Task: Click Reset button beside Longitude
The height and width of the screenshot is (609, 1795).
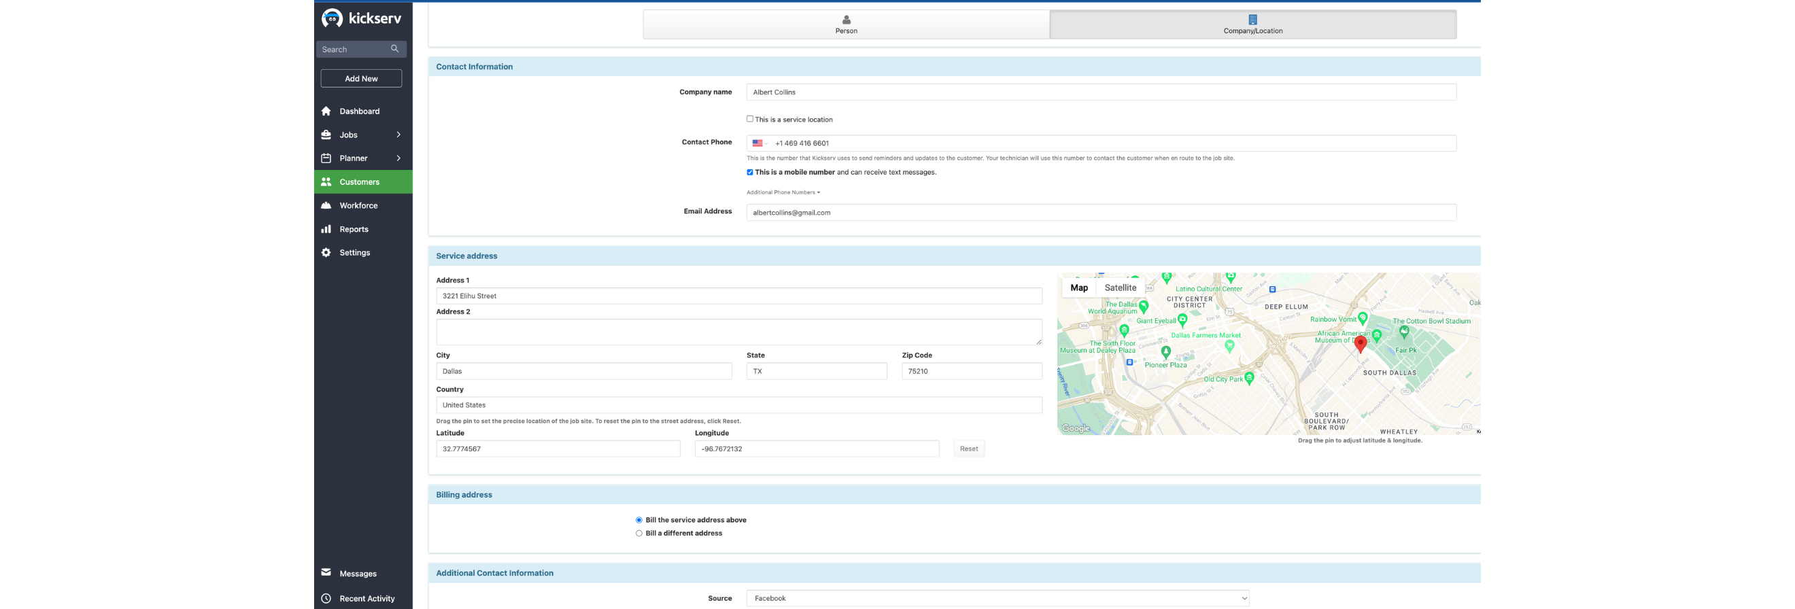Action: 968,449
